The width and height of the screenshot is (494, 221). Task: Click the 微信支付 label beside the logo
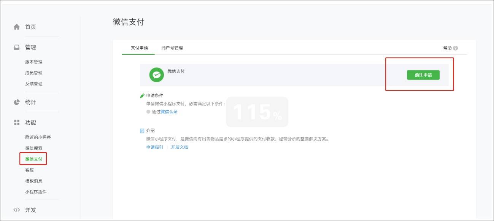tap(176, 71)
